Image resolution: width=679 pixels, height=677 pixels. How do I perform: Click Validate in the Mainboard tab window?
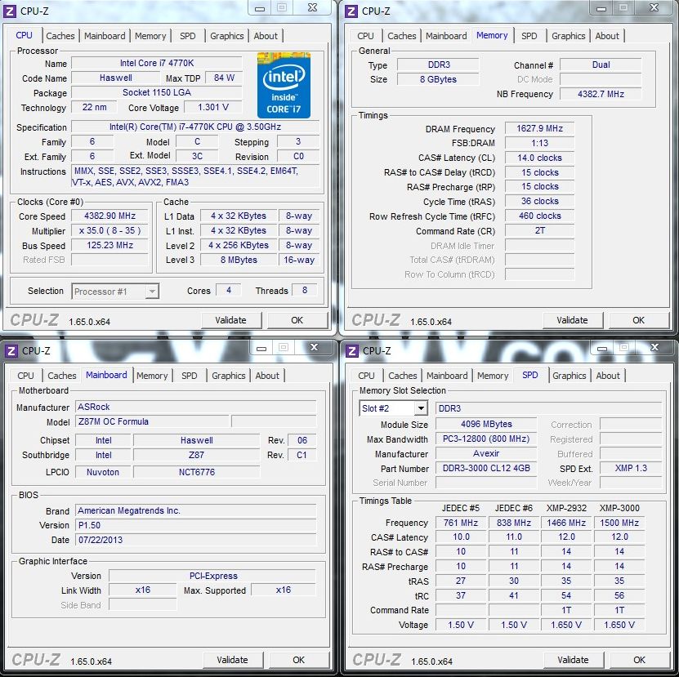tap(233, 660)
